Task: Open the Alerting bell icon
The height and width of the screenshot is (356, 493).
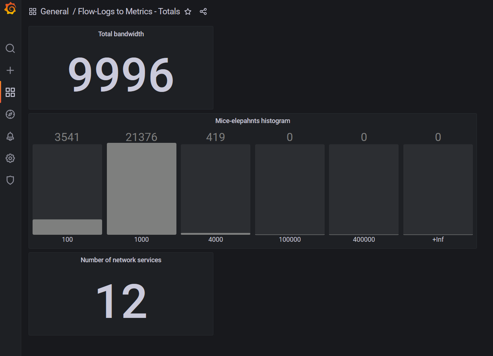Action: click(10, 136)
